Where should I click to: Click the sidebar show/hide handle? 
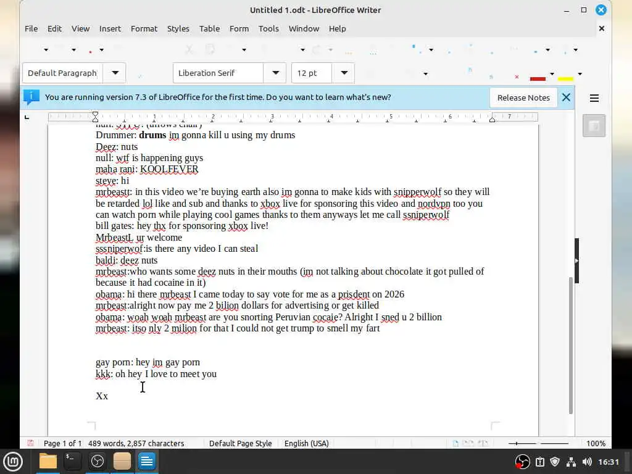tap(576, 261)
